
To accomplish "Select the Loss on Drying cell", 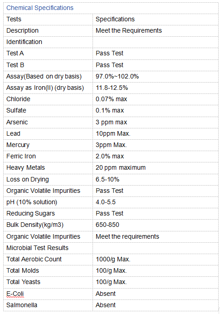I will [48, 179].
